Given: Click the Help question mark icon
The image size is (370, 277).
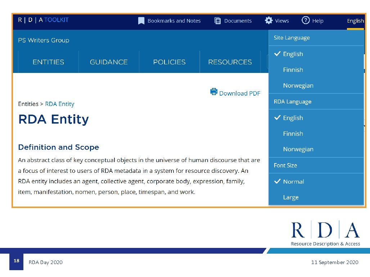Looking at the screenshot, I should coord(306,20).
